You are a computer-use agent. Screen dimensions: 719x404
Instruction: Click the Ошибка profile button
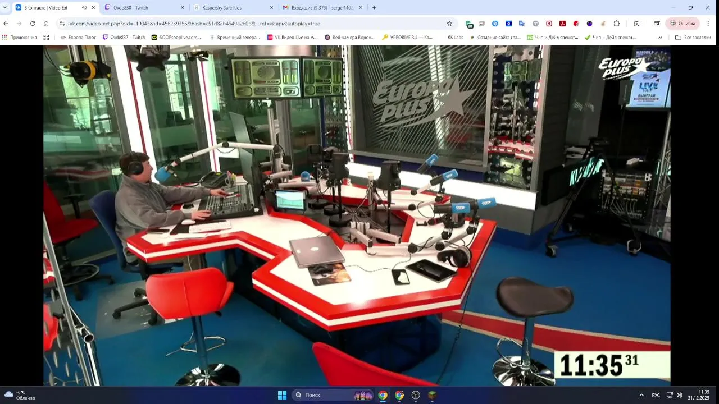tap(682, 24)
